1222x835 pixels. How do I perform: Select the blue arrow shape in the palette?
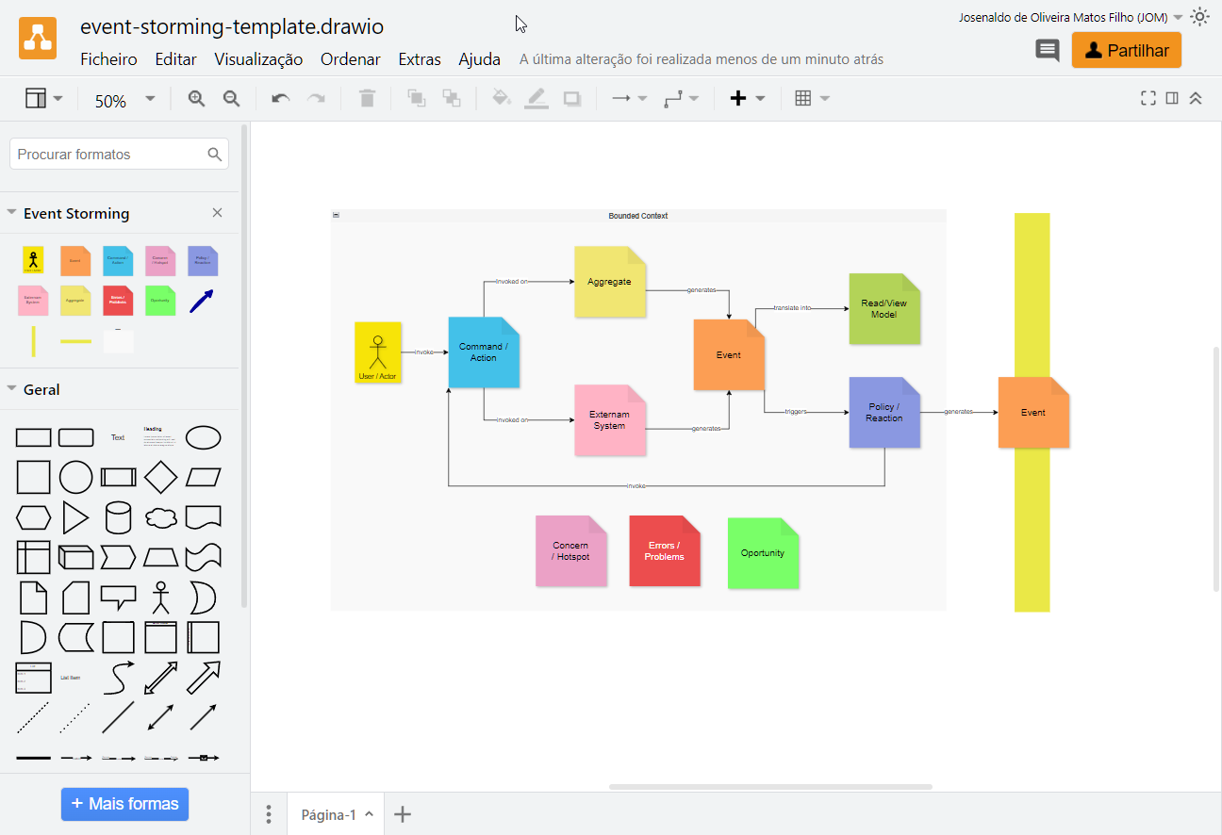pyautogui.click(x=203, y=301)
